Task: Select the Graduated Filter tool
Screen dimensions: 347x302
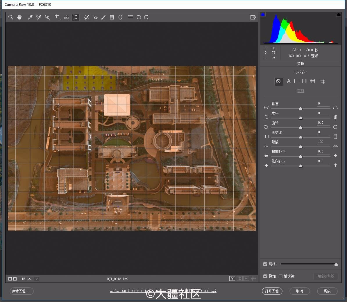Action: 112,17
